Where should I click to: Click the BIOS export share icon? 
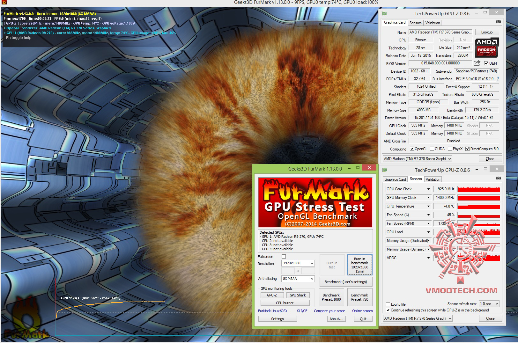pos(477,63)
